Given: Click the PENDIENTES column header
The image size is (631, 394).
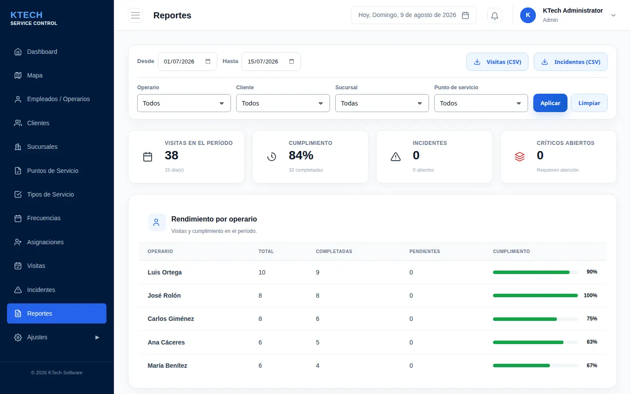Looking at the screenshot, I should [425, 251].
